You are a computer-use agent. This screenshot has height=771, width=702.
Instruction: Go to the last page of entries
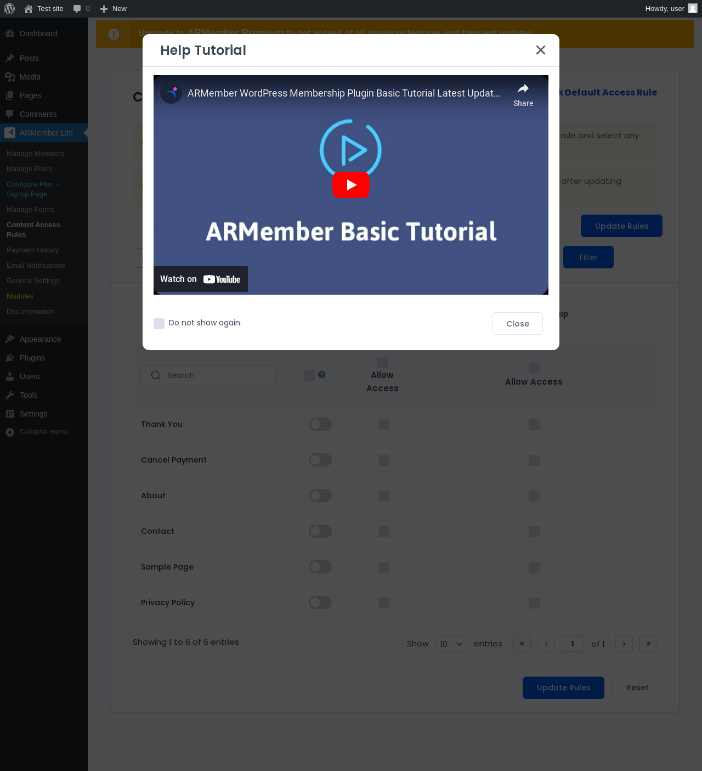click(648, 644)
